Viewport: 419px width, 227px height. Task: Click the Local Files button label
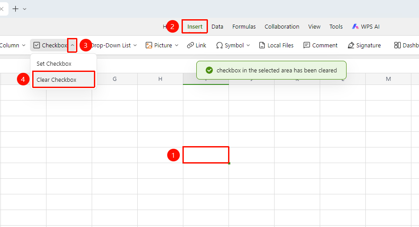280,46
